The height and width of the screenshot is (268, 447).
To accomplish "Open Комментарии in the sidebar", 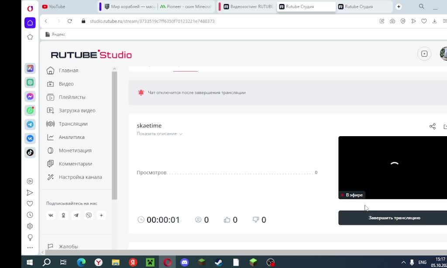I will [69, 164].
